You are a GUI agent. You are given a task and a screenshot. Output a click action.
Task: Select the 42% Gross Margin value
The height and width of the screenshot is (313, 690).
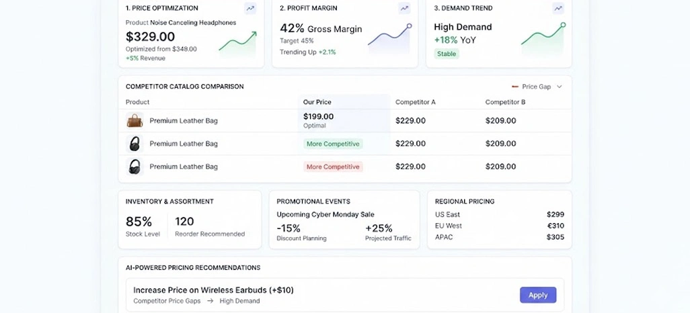(x=321, y=29)
